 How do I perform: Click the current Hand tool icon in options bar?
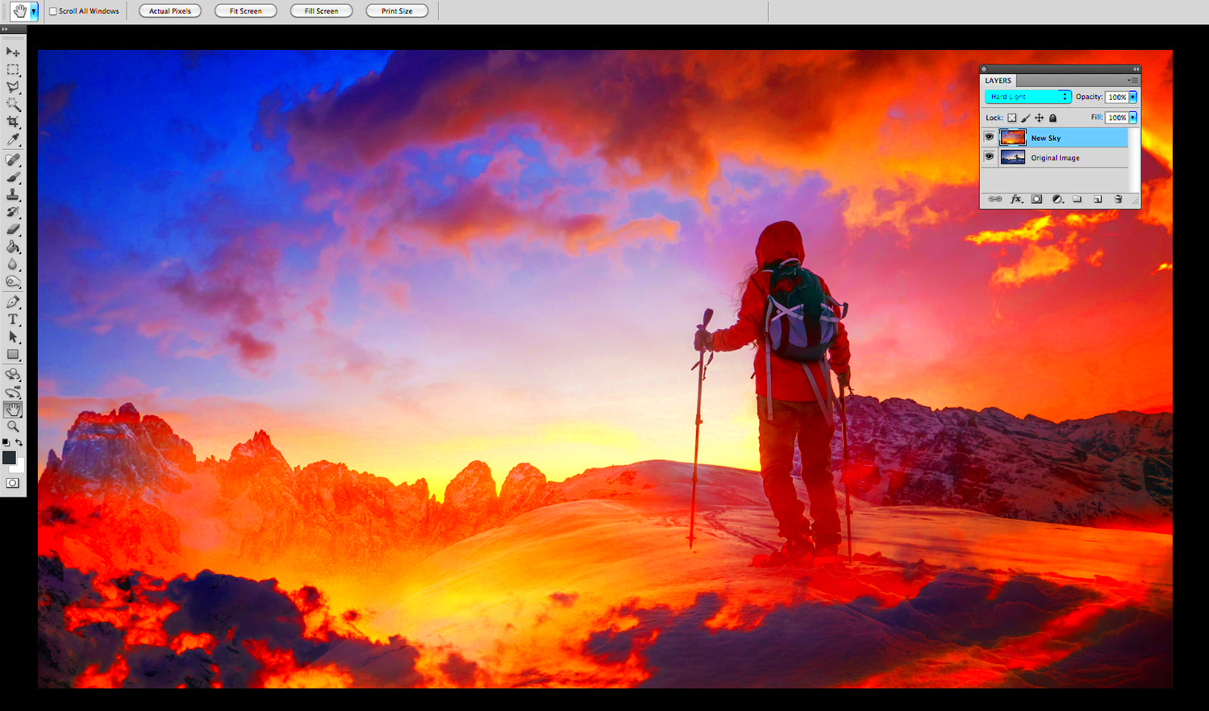coord(19,11)
